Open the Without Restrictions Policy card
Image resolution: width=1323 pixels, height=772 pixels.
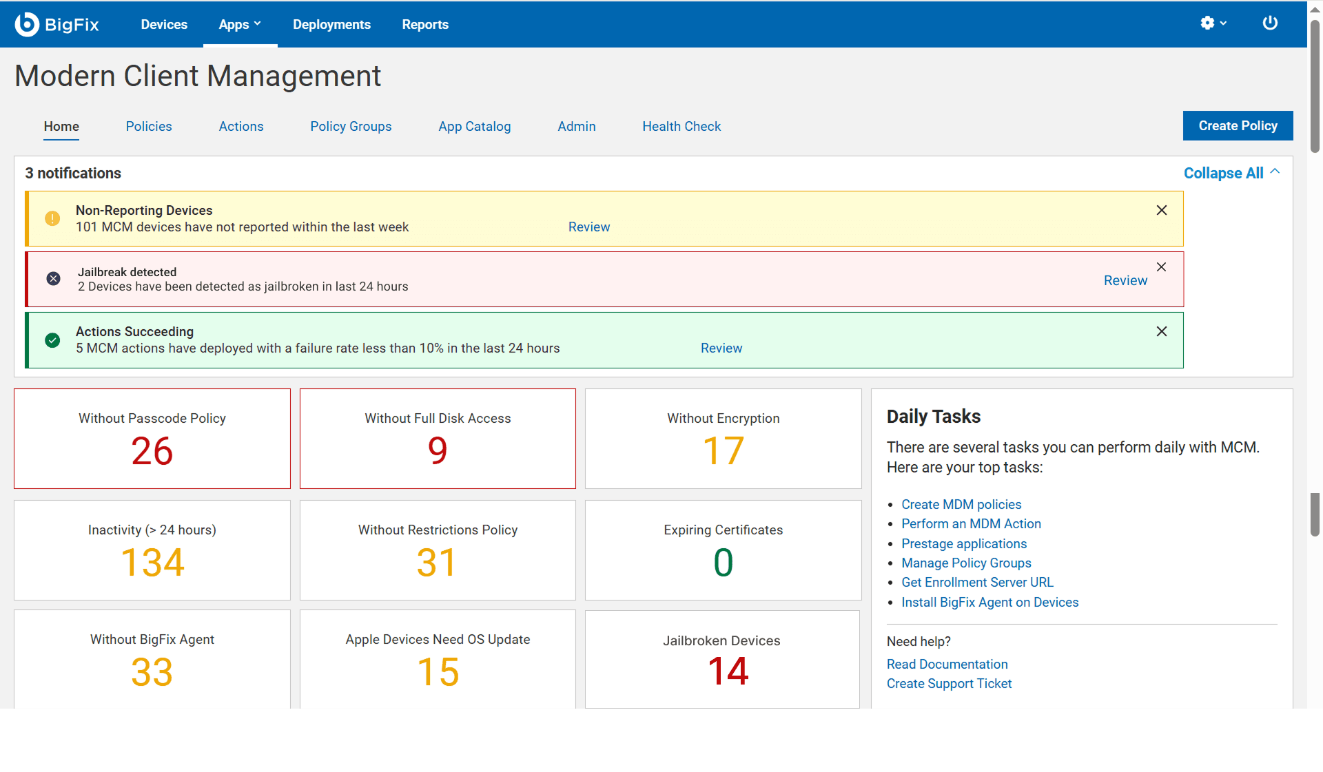tap(438, 550)
